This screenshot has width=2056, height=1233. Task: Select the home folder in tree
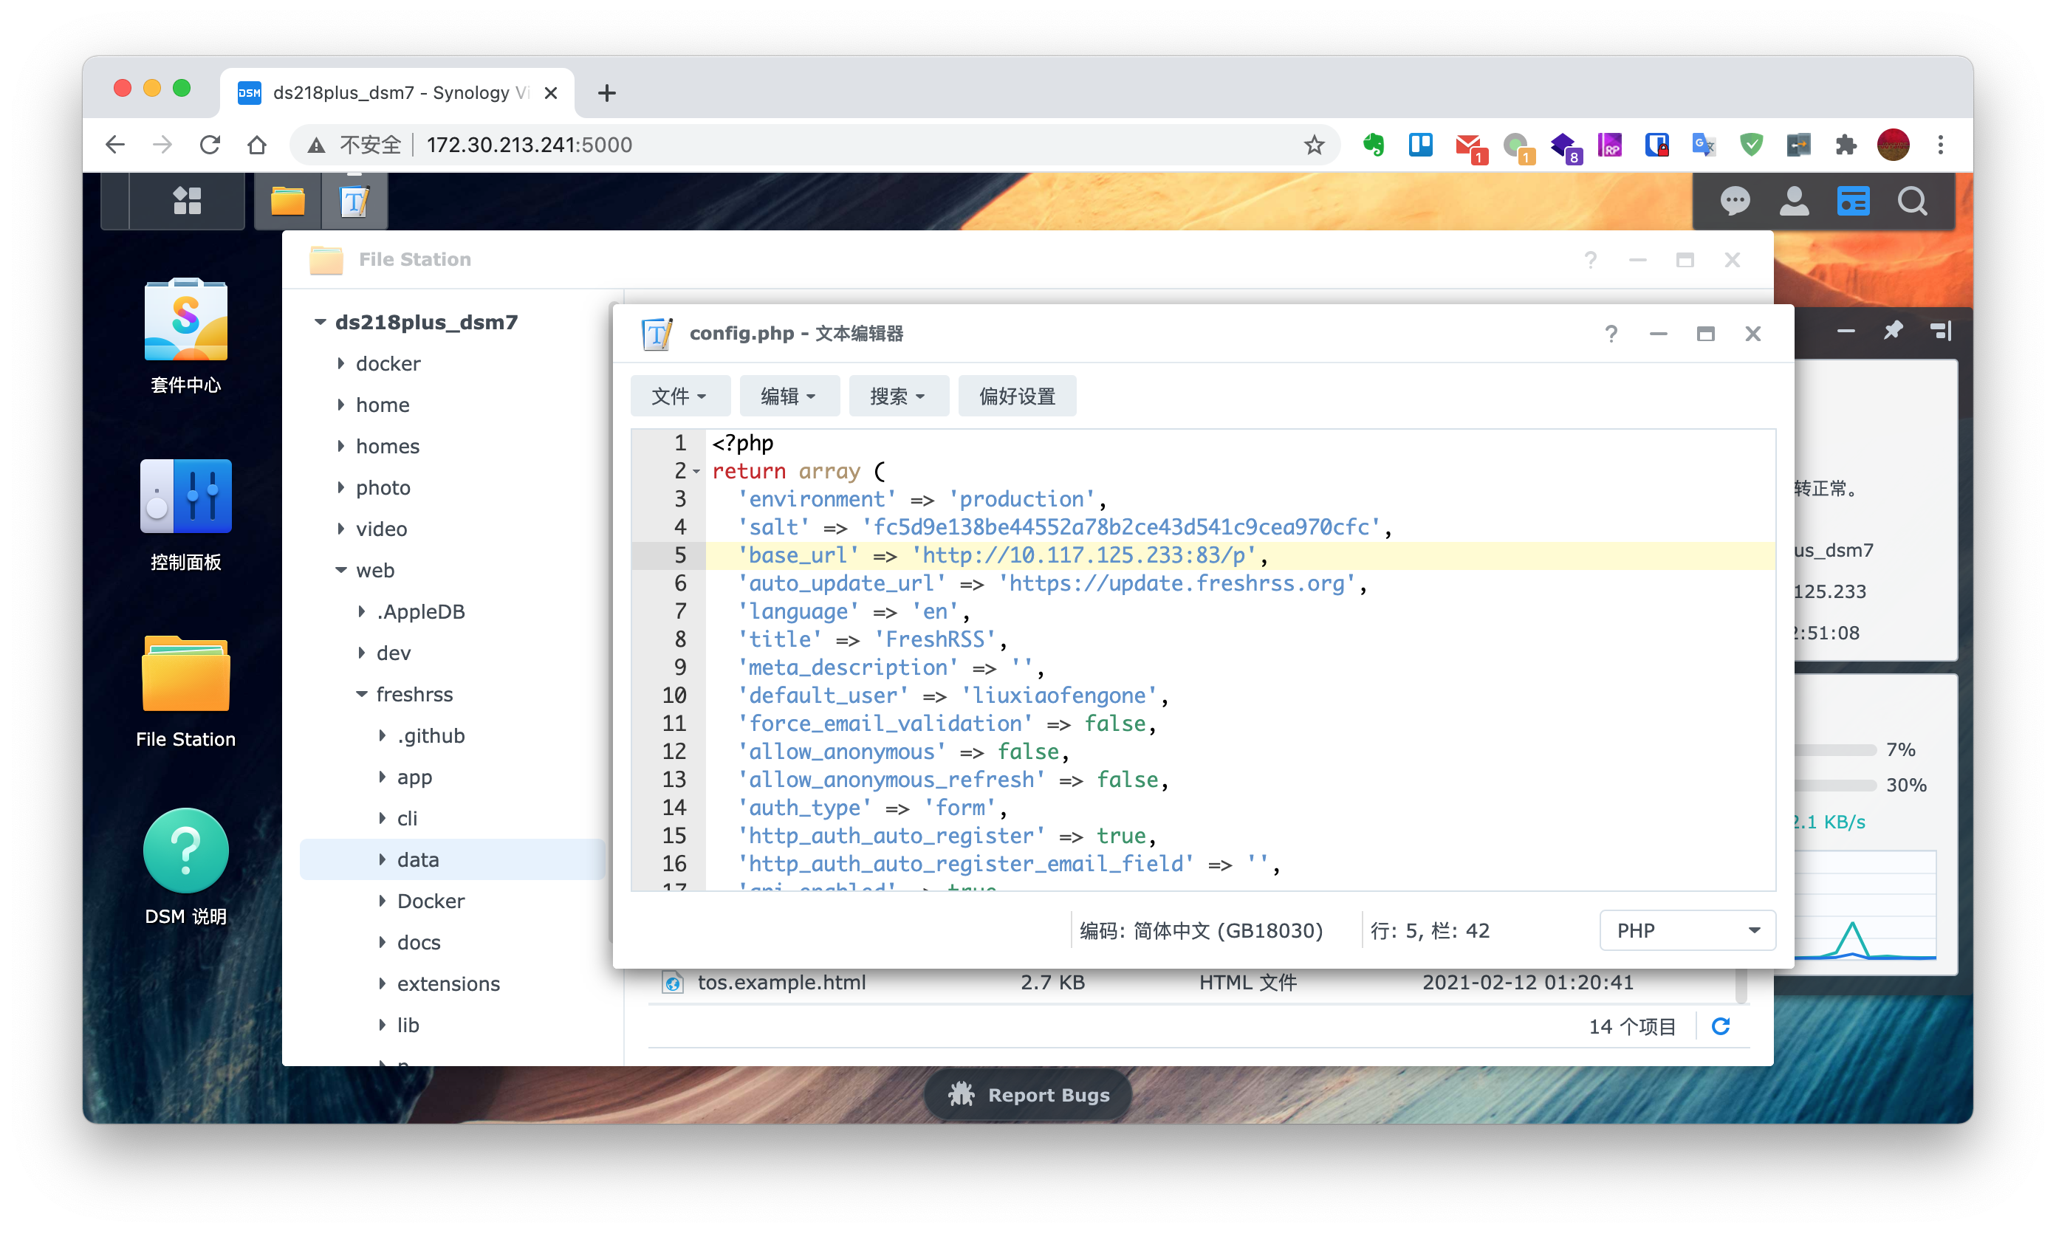click(x=383, y=405)
